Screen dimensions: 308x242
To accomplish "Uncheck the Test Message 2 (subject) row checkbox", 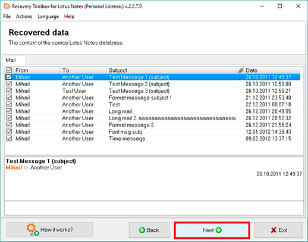I will (x=9, y=84).
